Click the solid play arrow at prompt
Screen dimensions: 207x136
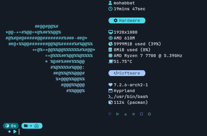point(15,132)
